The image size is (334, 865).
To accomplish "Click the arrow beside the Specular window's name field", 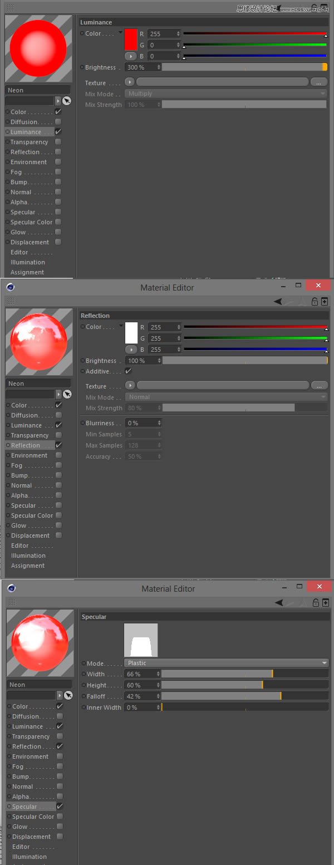I will [60, 695].
